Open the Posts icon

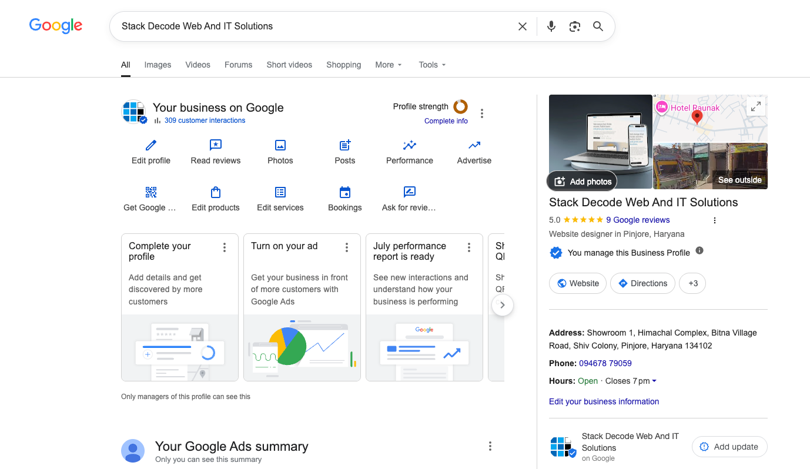[345, 145]
